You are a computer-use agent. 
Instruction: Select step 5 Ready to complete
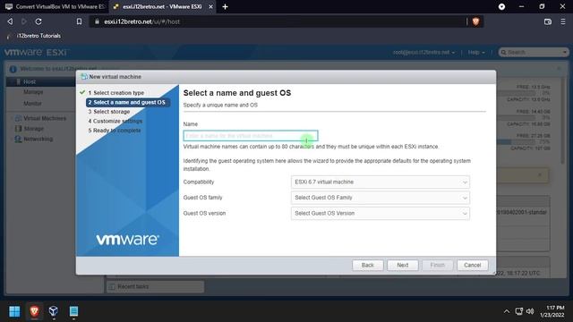click(115, 131)
